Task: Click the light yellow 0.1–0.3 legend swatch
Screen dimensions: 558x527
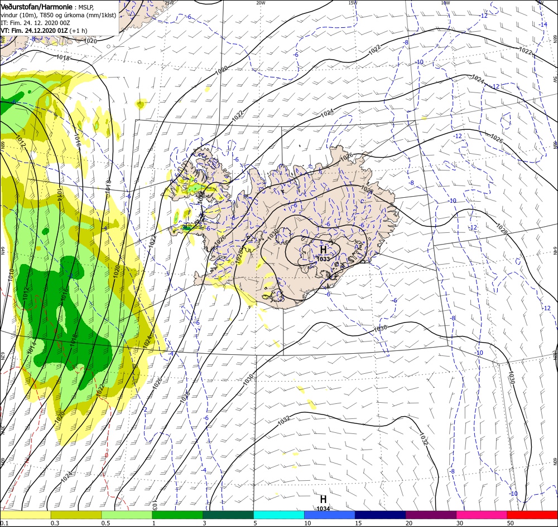Action: [x=25, y=515]
